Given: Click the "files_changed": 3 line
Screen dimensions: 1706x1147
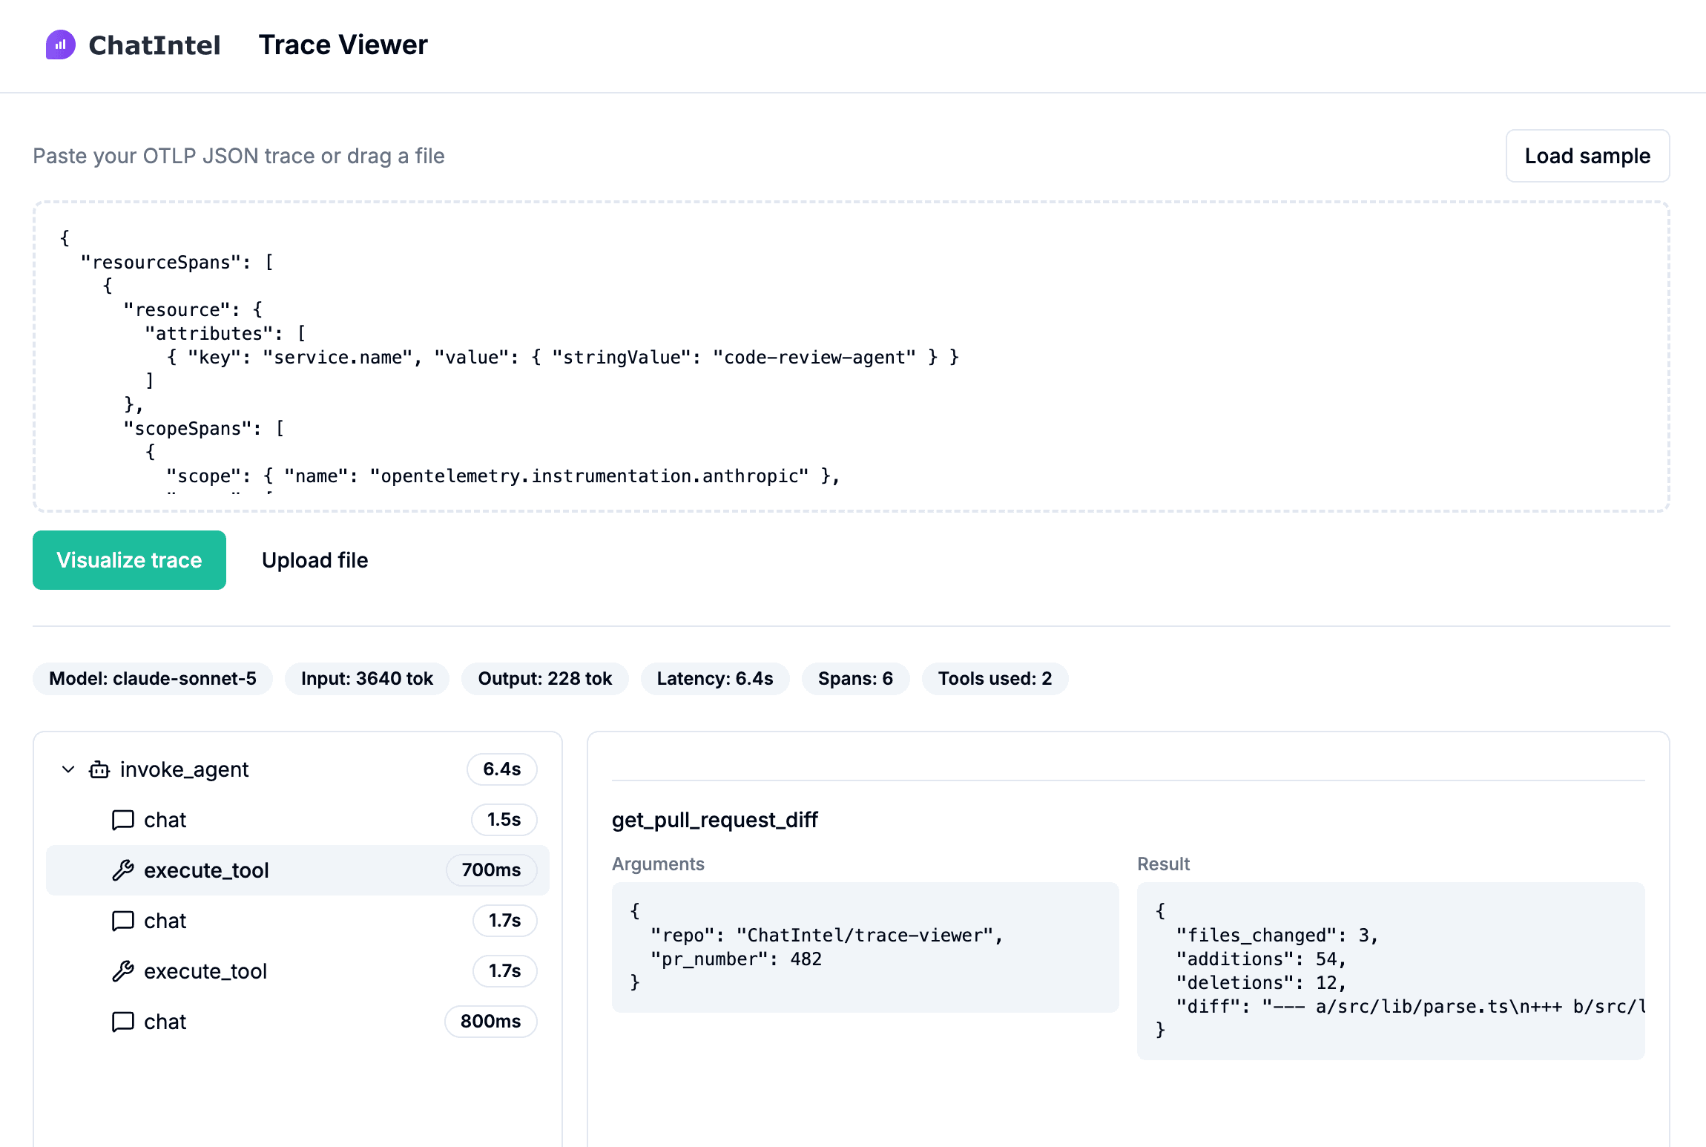Looking at the screenshot, I should (1277, 936).
